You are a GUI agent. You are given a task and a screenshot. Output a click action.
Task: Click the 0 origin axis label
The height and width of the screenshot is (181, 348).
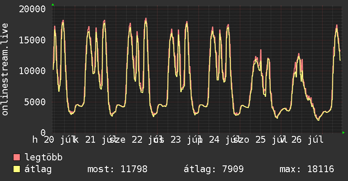click(x=43, y=133)
